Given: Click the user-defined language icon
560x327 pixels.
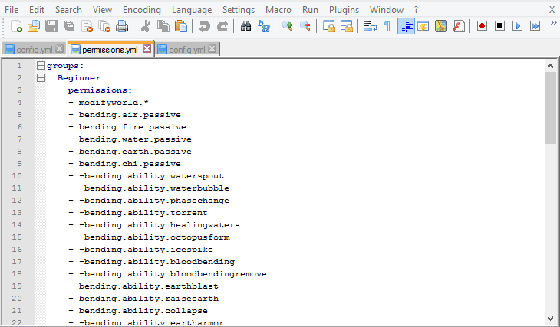Looking at the screenshot, I should [423, 26].
